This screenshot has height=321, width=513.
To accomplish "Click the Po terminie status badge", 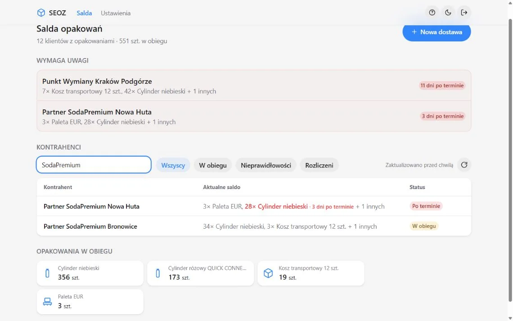I will (x=426, y=206).
